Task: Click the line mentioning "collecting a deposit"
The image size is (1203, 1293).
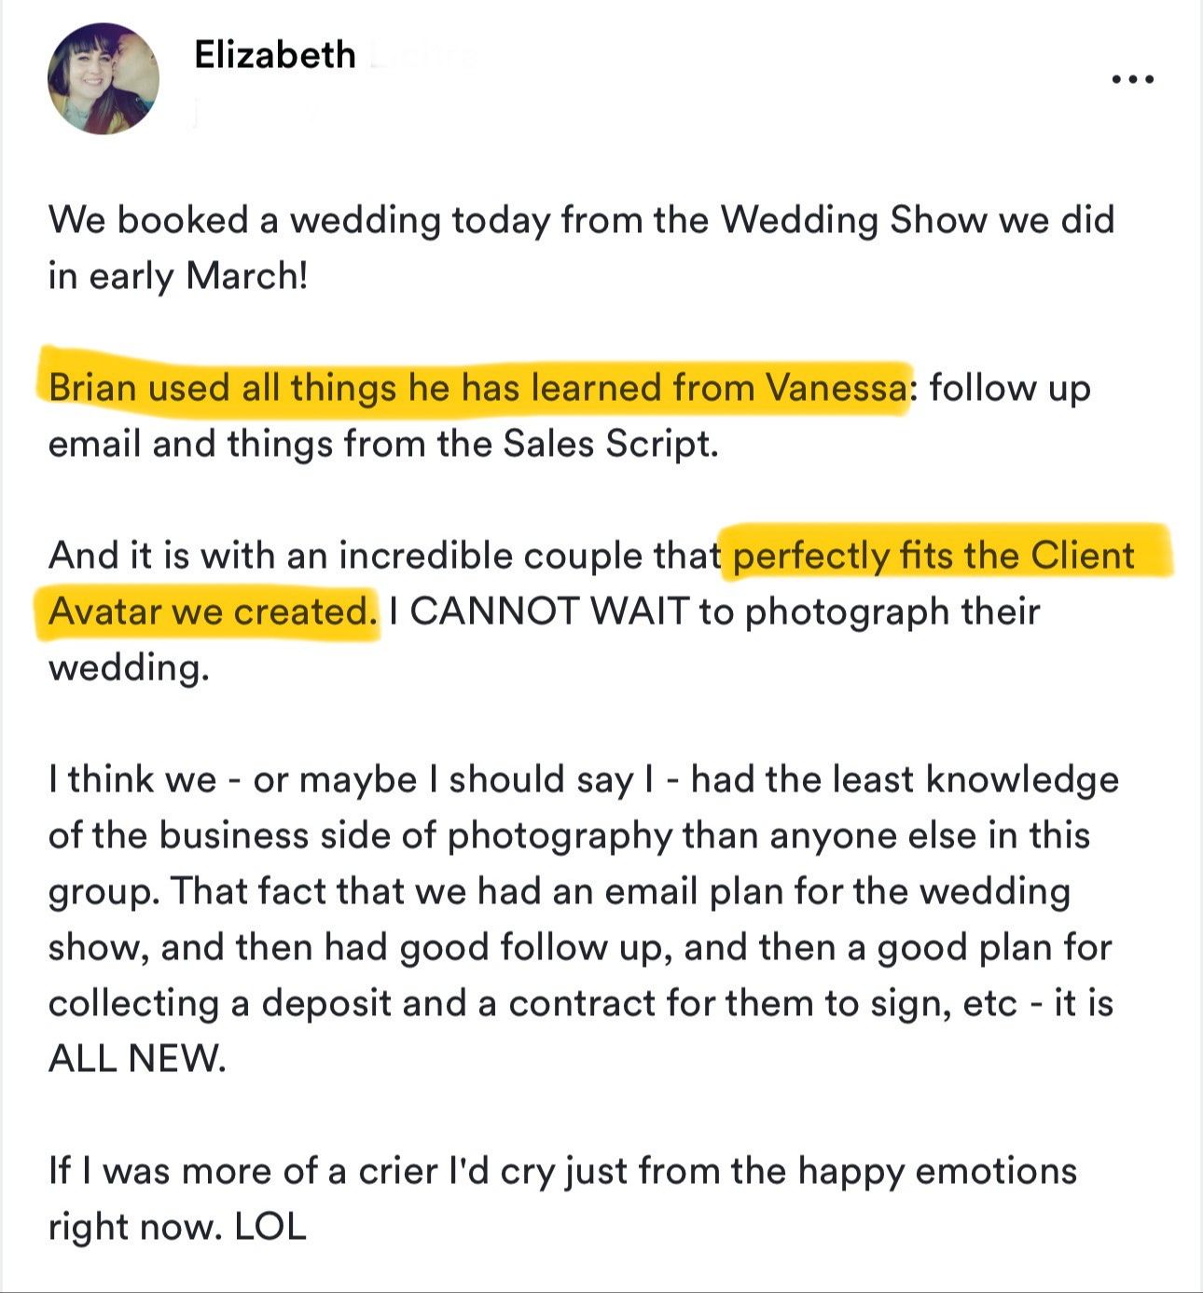Action: 580,1003
